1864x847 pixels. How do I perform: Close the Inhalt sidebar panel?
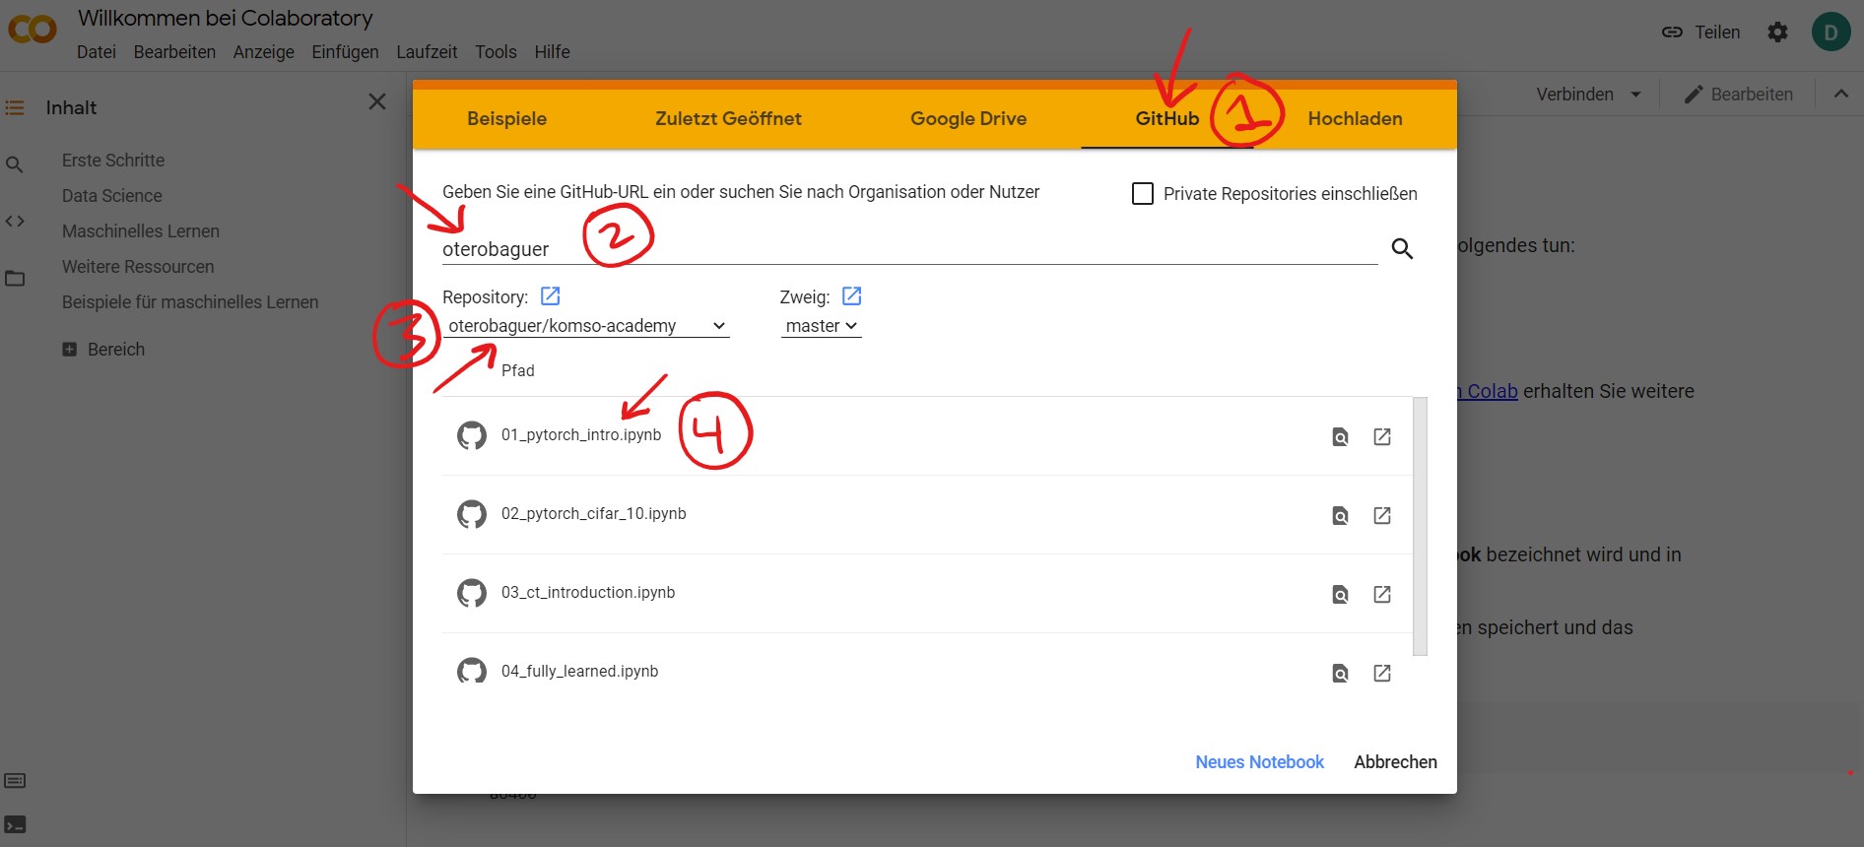(x=377, y=101)
